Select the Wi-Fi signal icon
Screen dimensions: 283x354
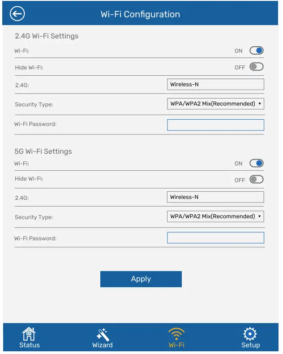tap(176, 334)
